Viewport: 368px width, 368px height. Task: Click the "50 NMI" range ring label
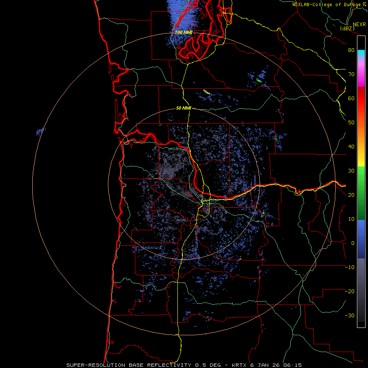[x=184, y=108]
